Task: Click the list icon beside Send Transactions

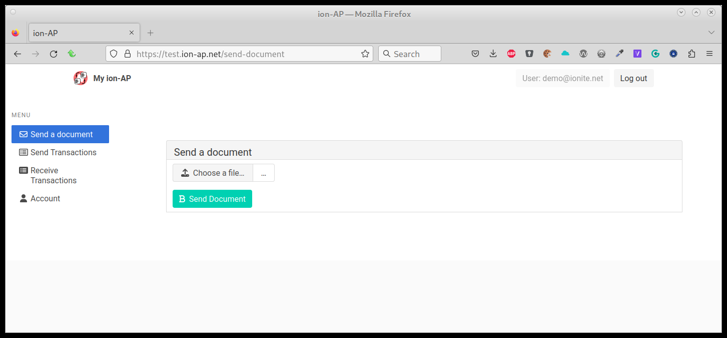Action: click(x=24, y=152)
